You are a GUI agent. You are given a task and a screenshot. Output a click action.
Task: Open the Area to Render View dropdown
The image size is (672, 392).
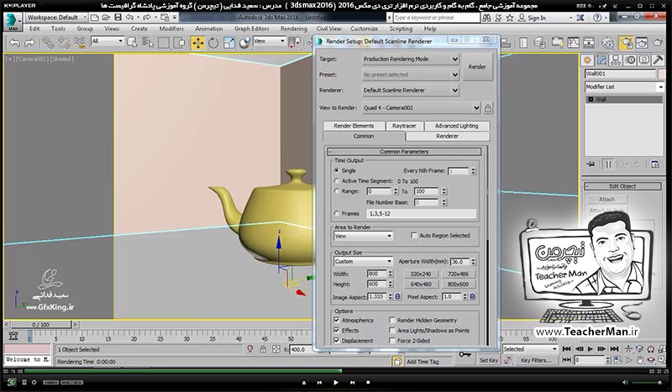[363, 236]
